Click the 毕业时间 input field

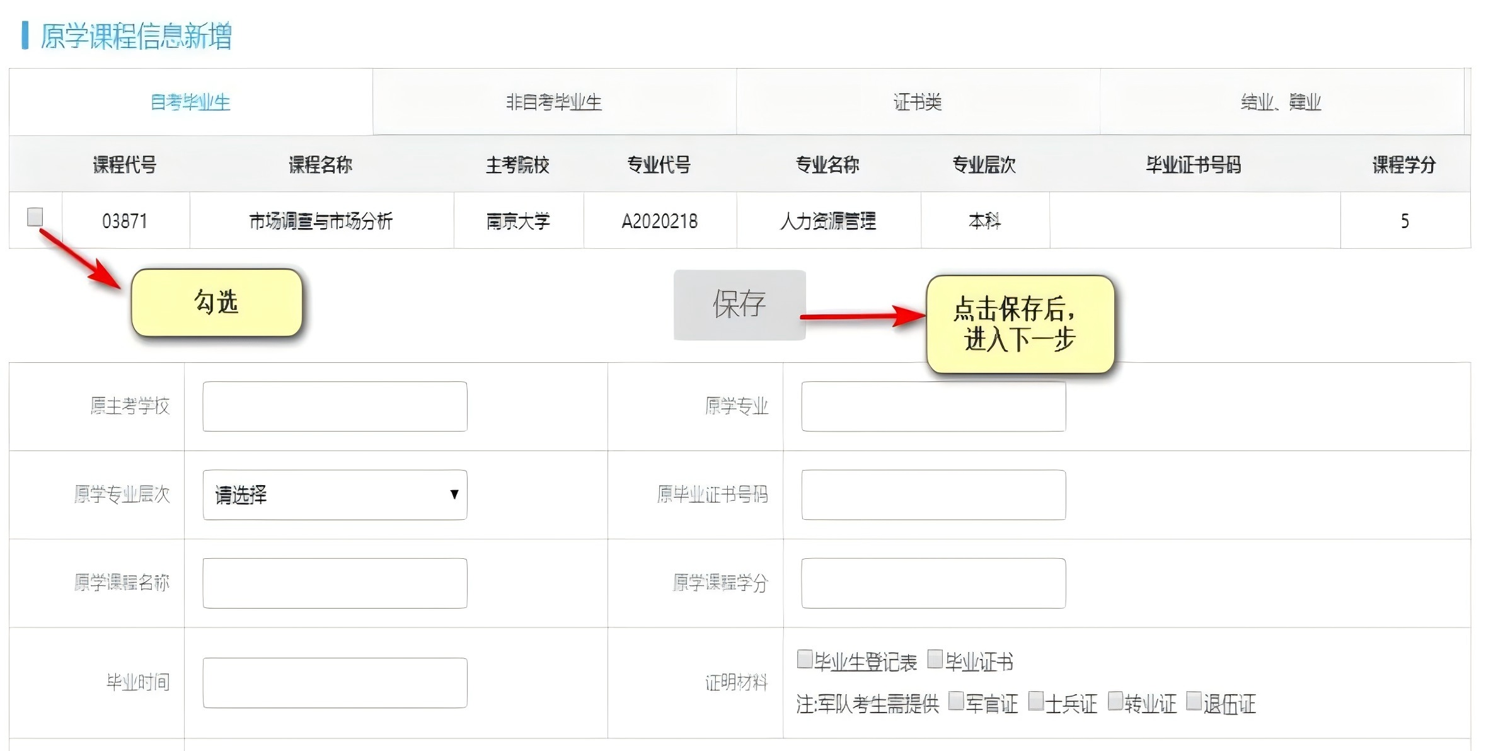pyautogui.click(x=335, y=682)
